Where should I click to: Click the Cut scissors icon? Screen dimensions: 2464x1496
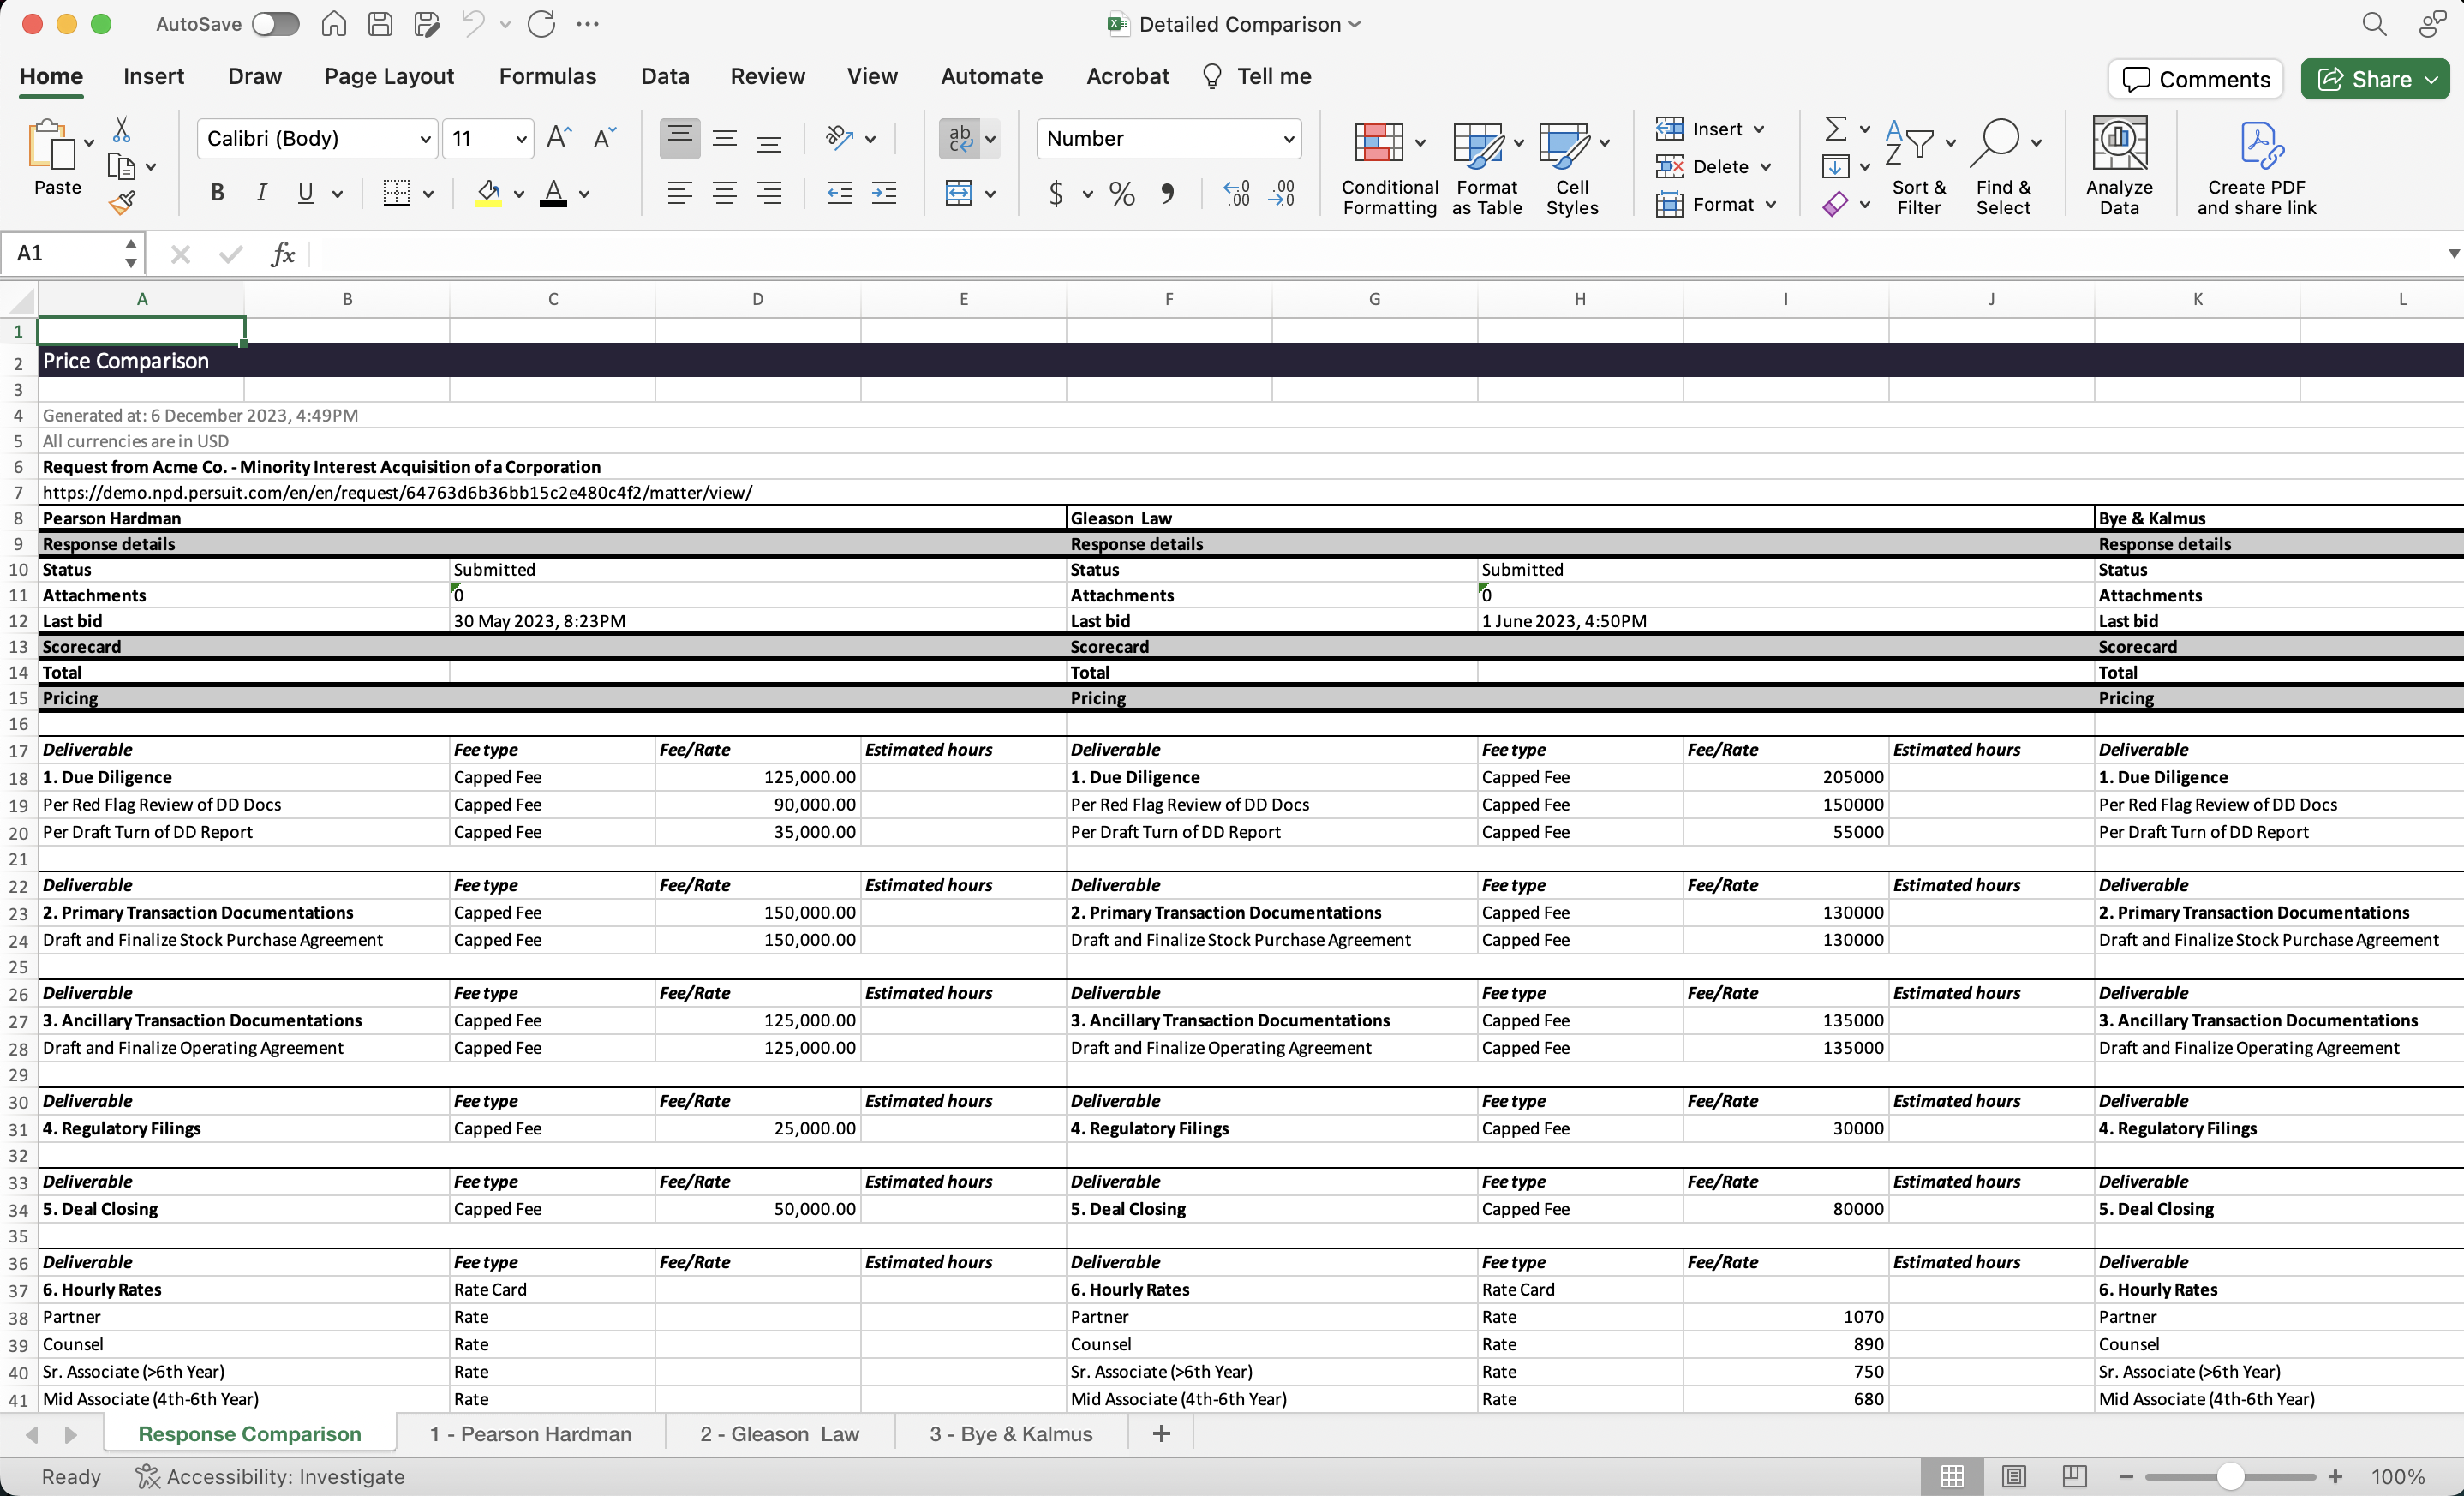pos(121,129)
